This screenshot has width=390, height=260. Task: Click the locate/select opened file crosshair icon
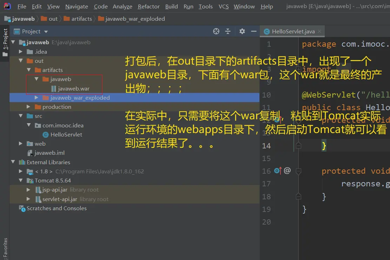point(216,31)
